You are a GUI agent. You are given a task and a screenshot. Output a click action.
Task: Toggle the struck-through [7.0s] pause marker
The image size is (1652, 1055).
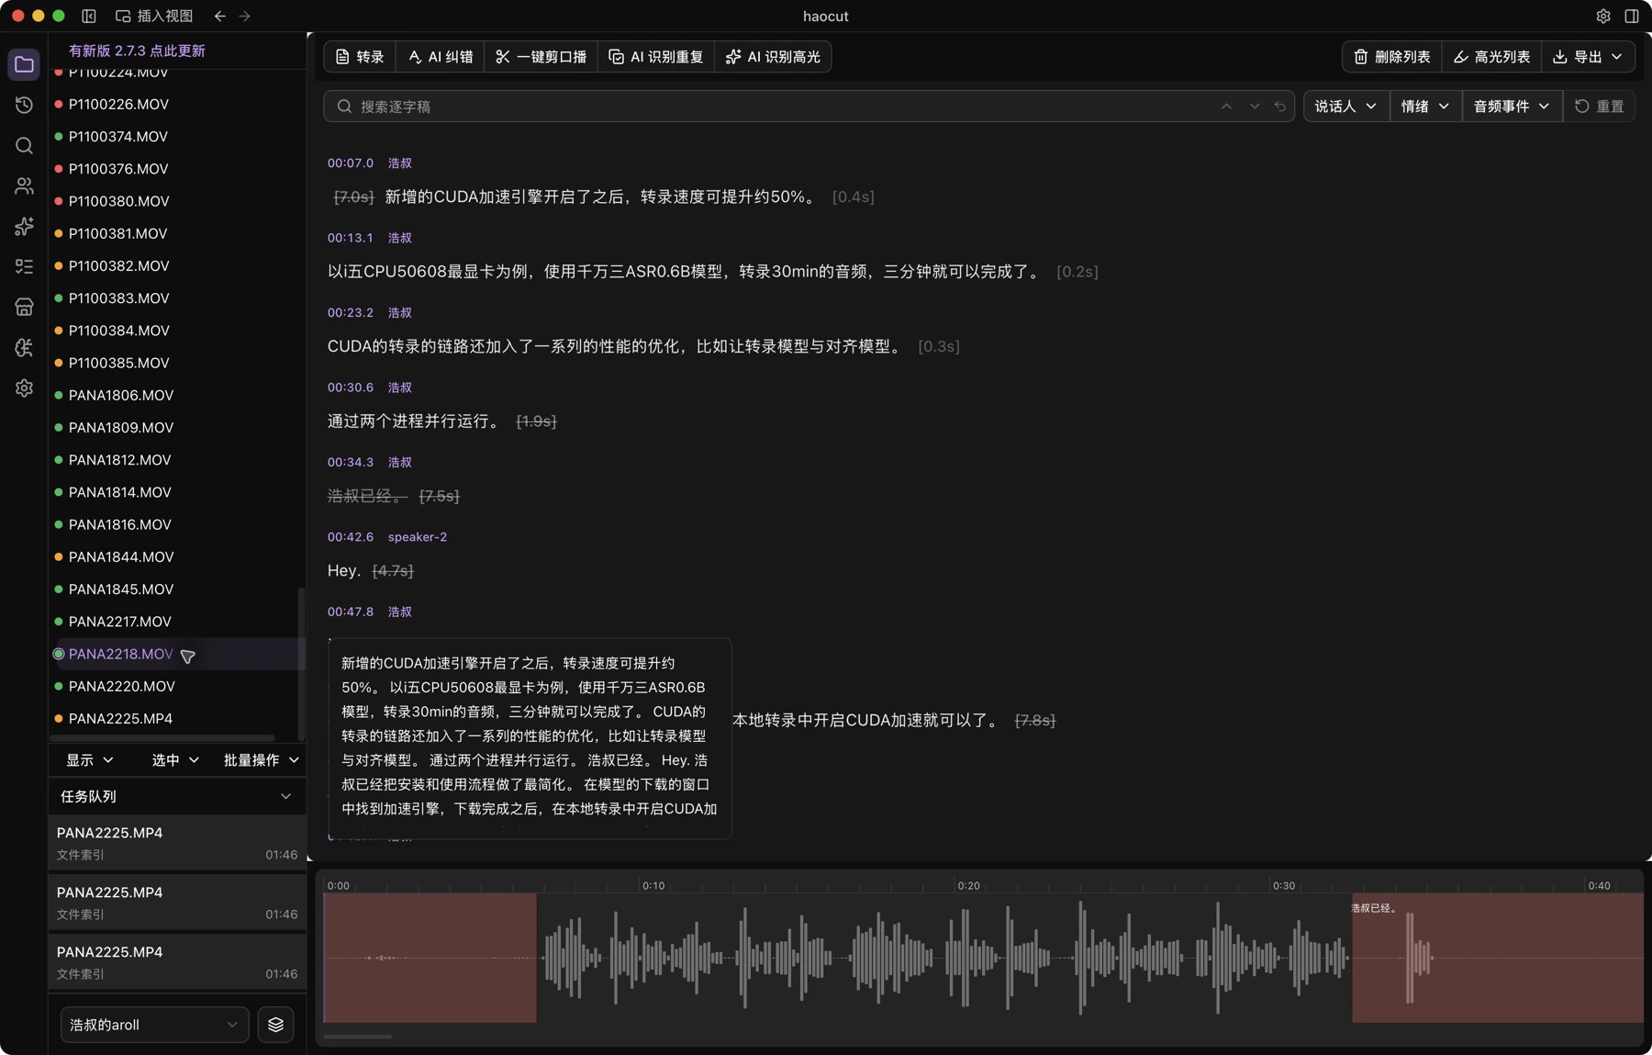click(x=353, y=197)
